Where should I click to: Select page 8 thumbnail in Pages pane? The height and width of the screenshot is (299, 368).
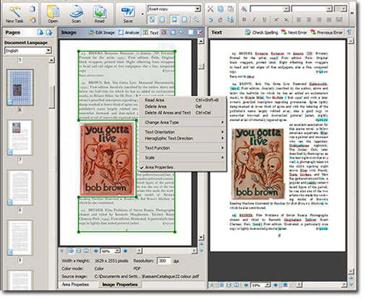(x=20, y=187)
